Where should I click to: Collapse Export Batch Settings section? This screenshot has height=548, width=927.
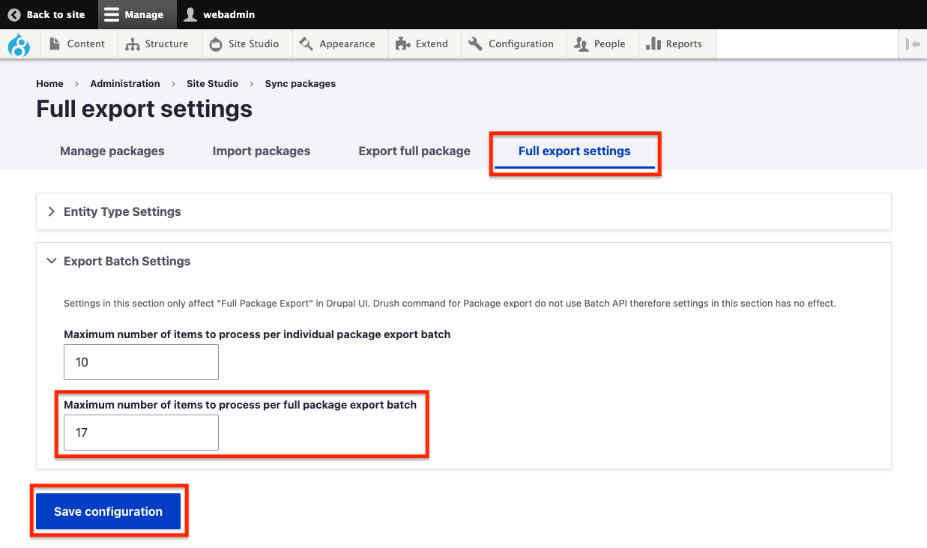pyautogui.click(x=127, y=262)
